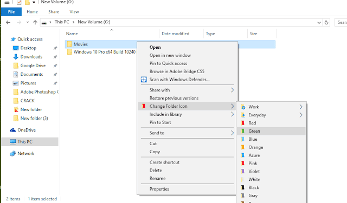The image size is (347, 203).
Task: Choose Rename from the context menu
Action: click(x=187, y=179)
